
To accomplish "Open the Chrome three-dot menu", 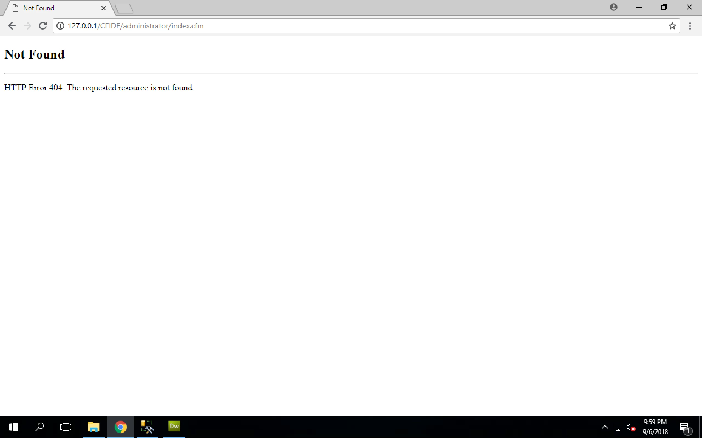I will click(690, 26).
